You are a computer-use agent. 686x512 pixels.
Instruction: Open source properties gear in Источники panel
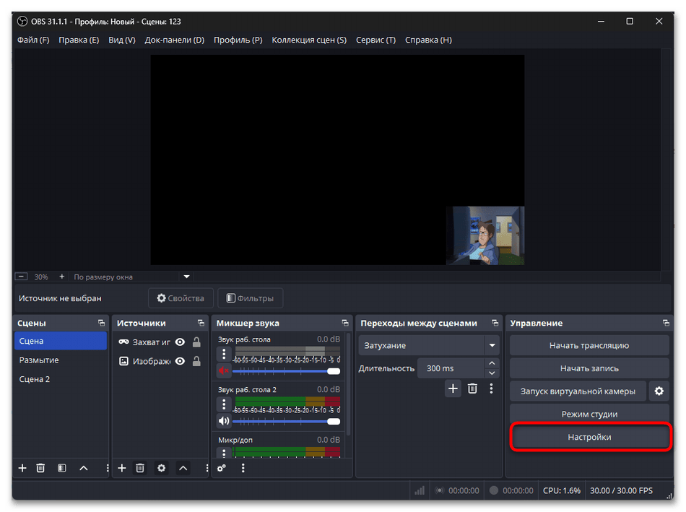pyautogui.click(x=162, y=468)
